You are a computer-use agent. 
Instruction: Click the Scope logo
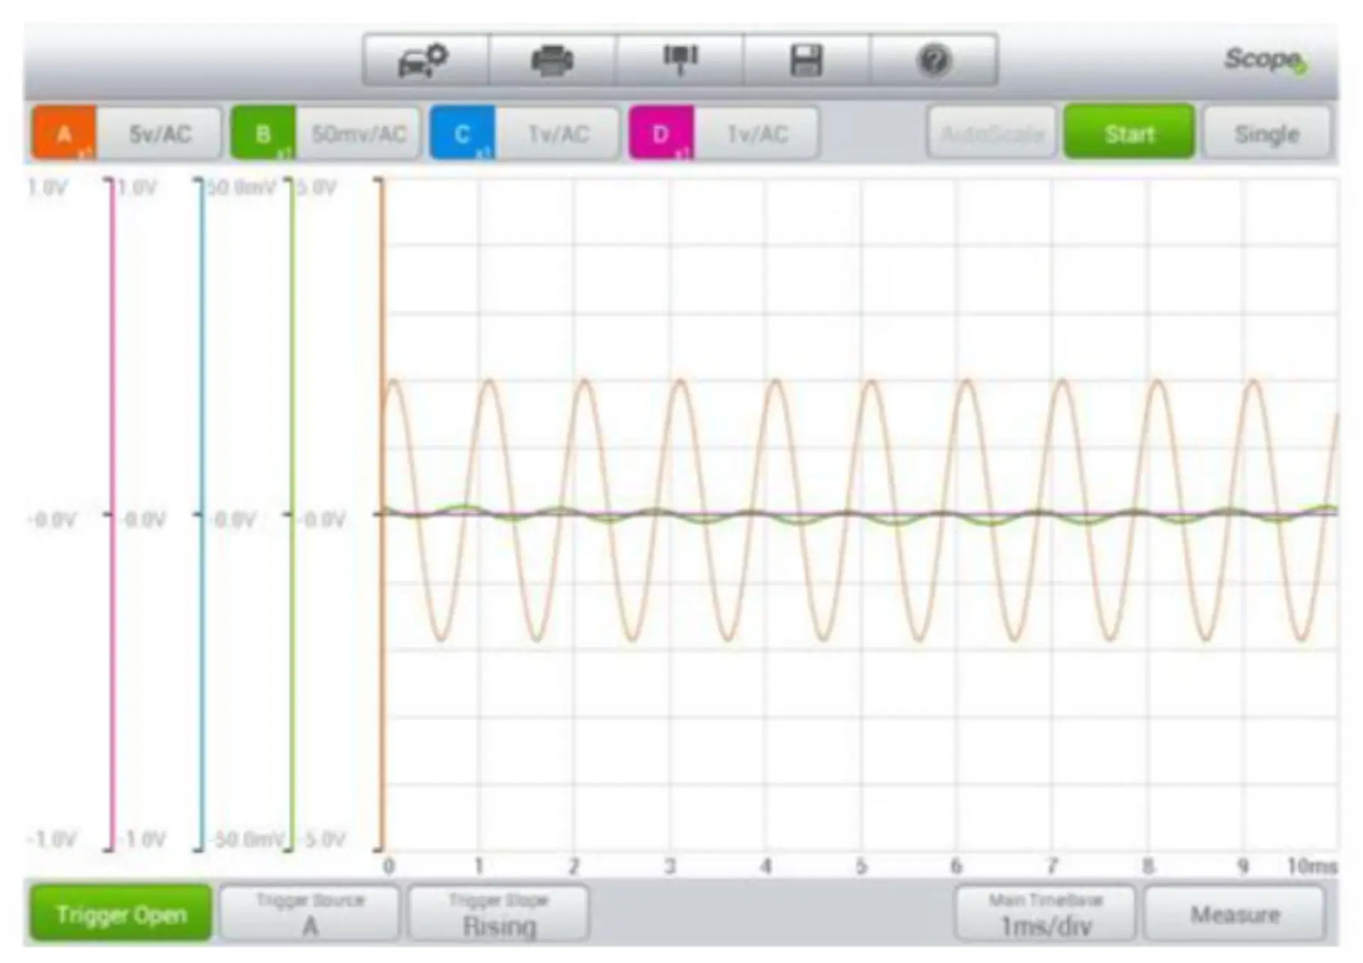coord(1266,60)
